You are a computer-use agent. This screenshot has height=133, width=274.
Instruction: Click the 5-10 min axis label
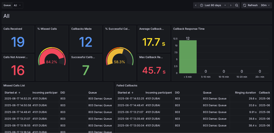click(206, 77)
